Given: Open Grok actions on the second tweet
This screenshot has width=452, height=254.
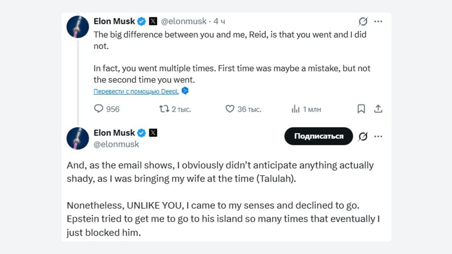Looking at the screenshot, I should [364, 136].
